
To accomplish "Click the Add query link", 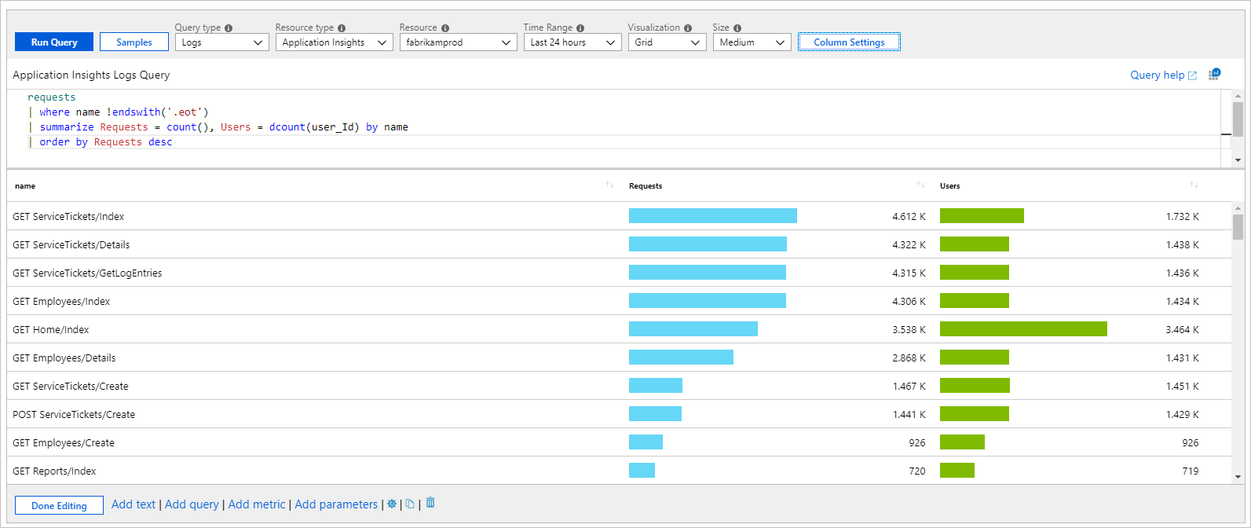I will [192, 504].
